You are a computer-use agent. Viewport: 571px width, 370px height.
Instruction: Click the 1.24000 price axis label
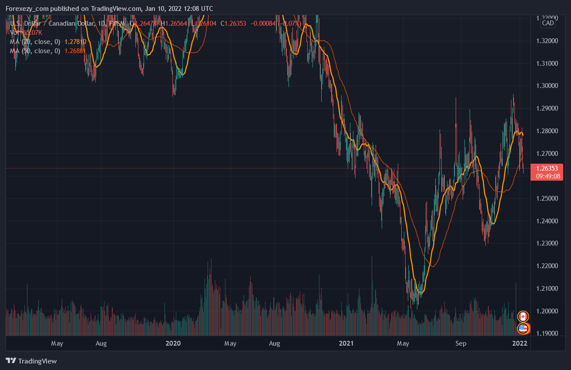point(547,221)
